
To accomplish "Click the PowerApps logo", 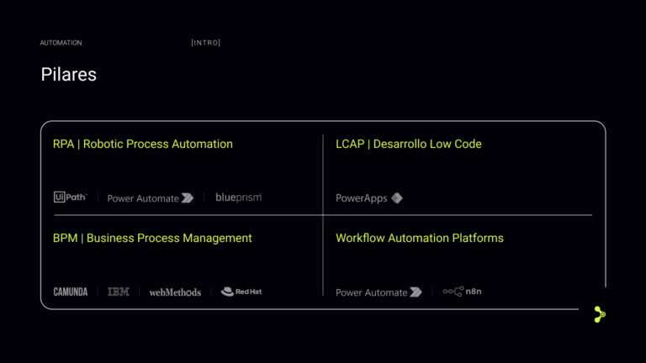I will [x=369, y=198].
